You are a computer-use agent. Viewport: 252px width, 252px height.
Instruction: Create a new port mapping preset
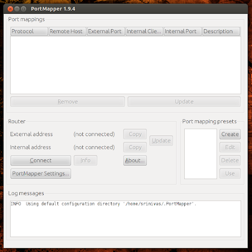point(230,134)
